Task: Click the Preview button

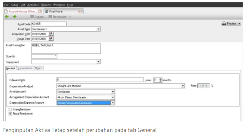Action: [229, 23]
